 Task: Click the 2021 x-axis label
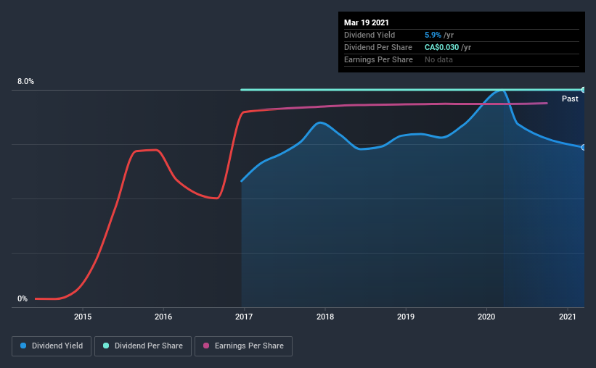[x=567, y=317]
